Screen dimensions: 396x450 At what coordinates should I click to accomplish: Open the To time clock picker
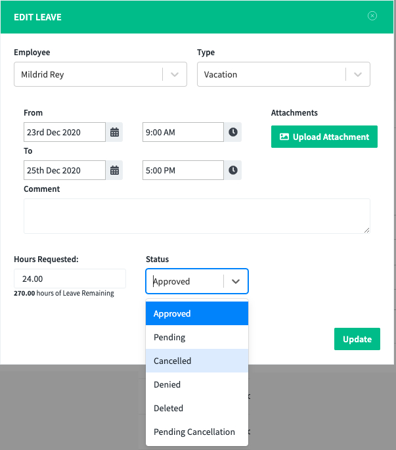[232, 170]
